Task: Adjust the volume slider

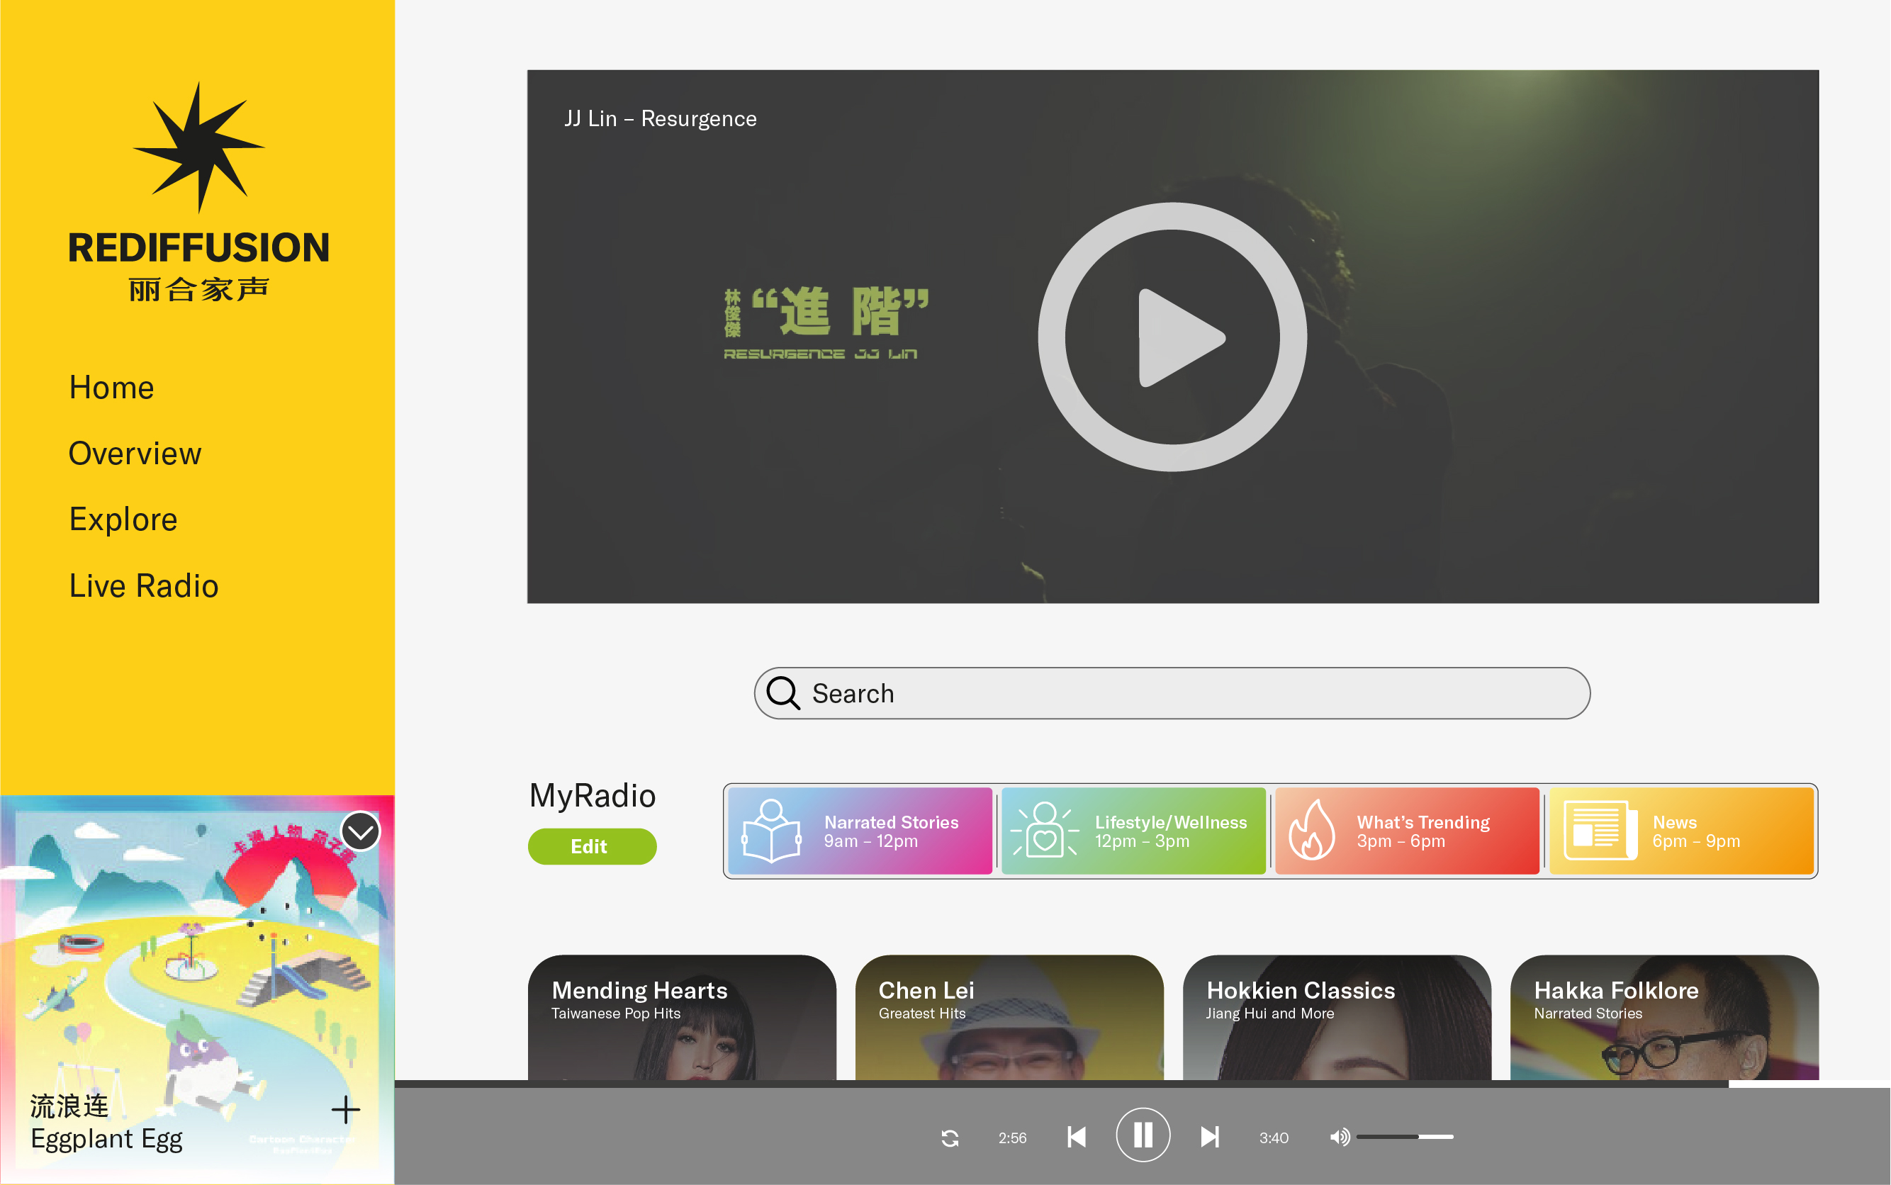Action: 1405,1136
